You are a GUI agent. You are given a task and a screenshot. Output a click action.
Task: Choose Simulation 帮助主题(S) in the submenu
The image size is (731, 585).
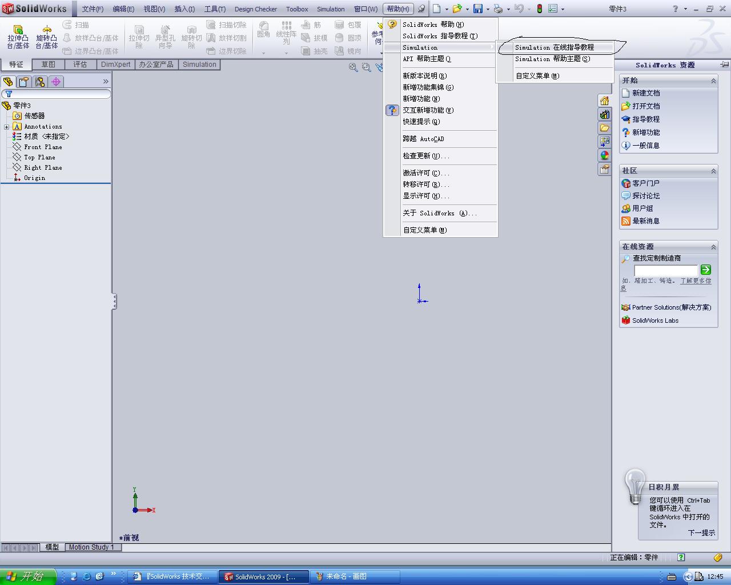(555, 59)
